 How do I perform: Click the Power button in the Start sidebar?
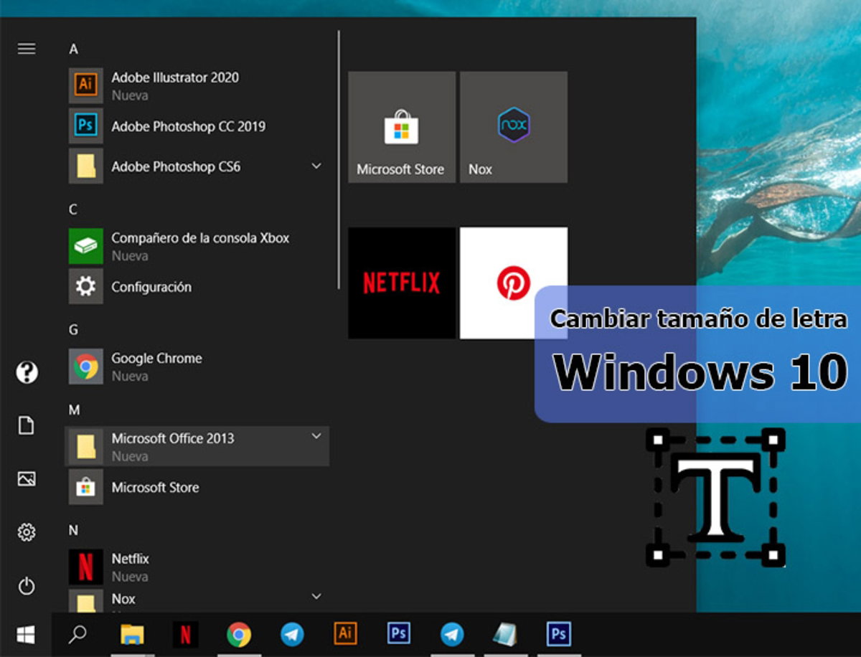27,586
